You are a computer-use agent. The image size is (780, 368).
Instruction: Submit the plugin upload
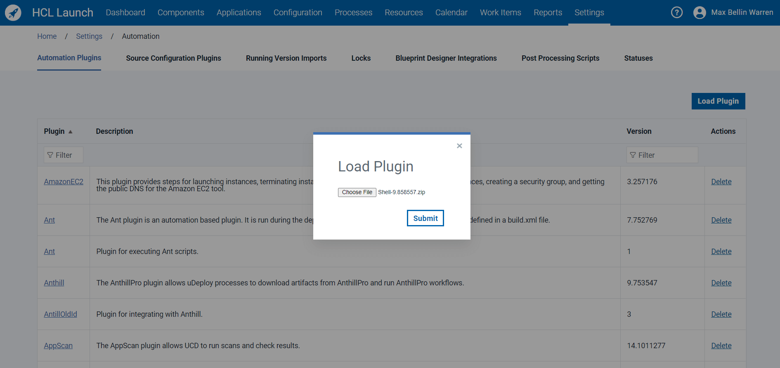(425, 218)
